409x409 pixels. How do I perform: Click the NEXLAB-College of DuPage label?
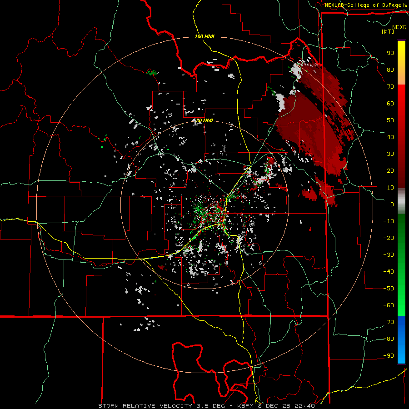tap(365, 5)
